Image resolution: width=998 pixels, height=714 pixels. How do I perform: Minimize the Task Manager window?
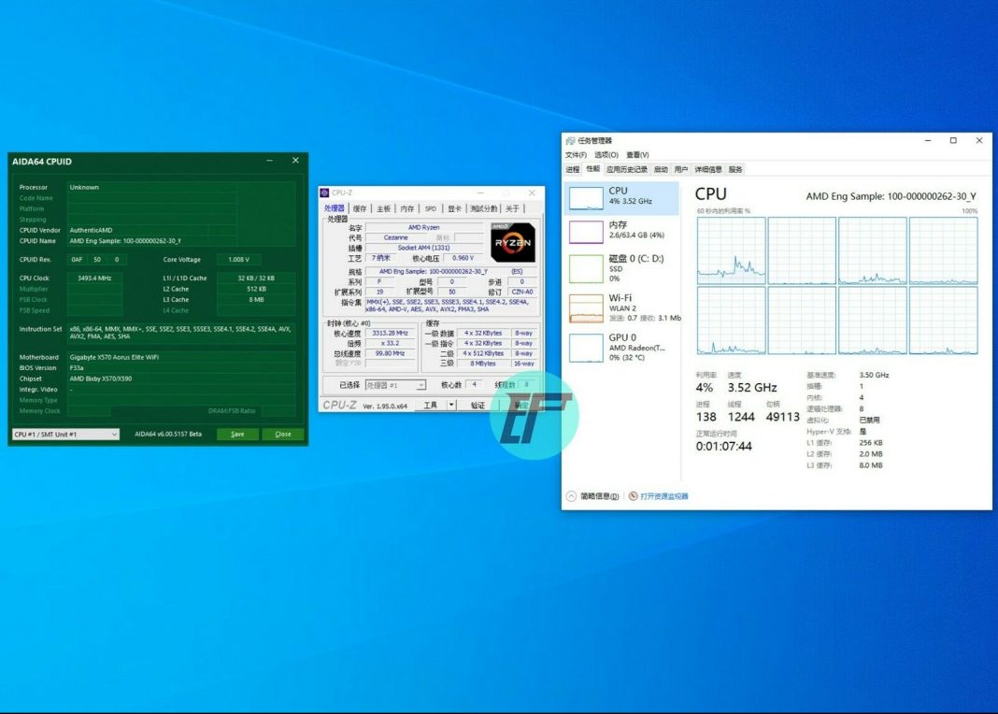[928, 140]
